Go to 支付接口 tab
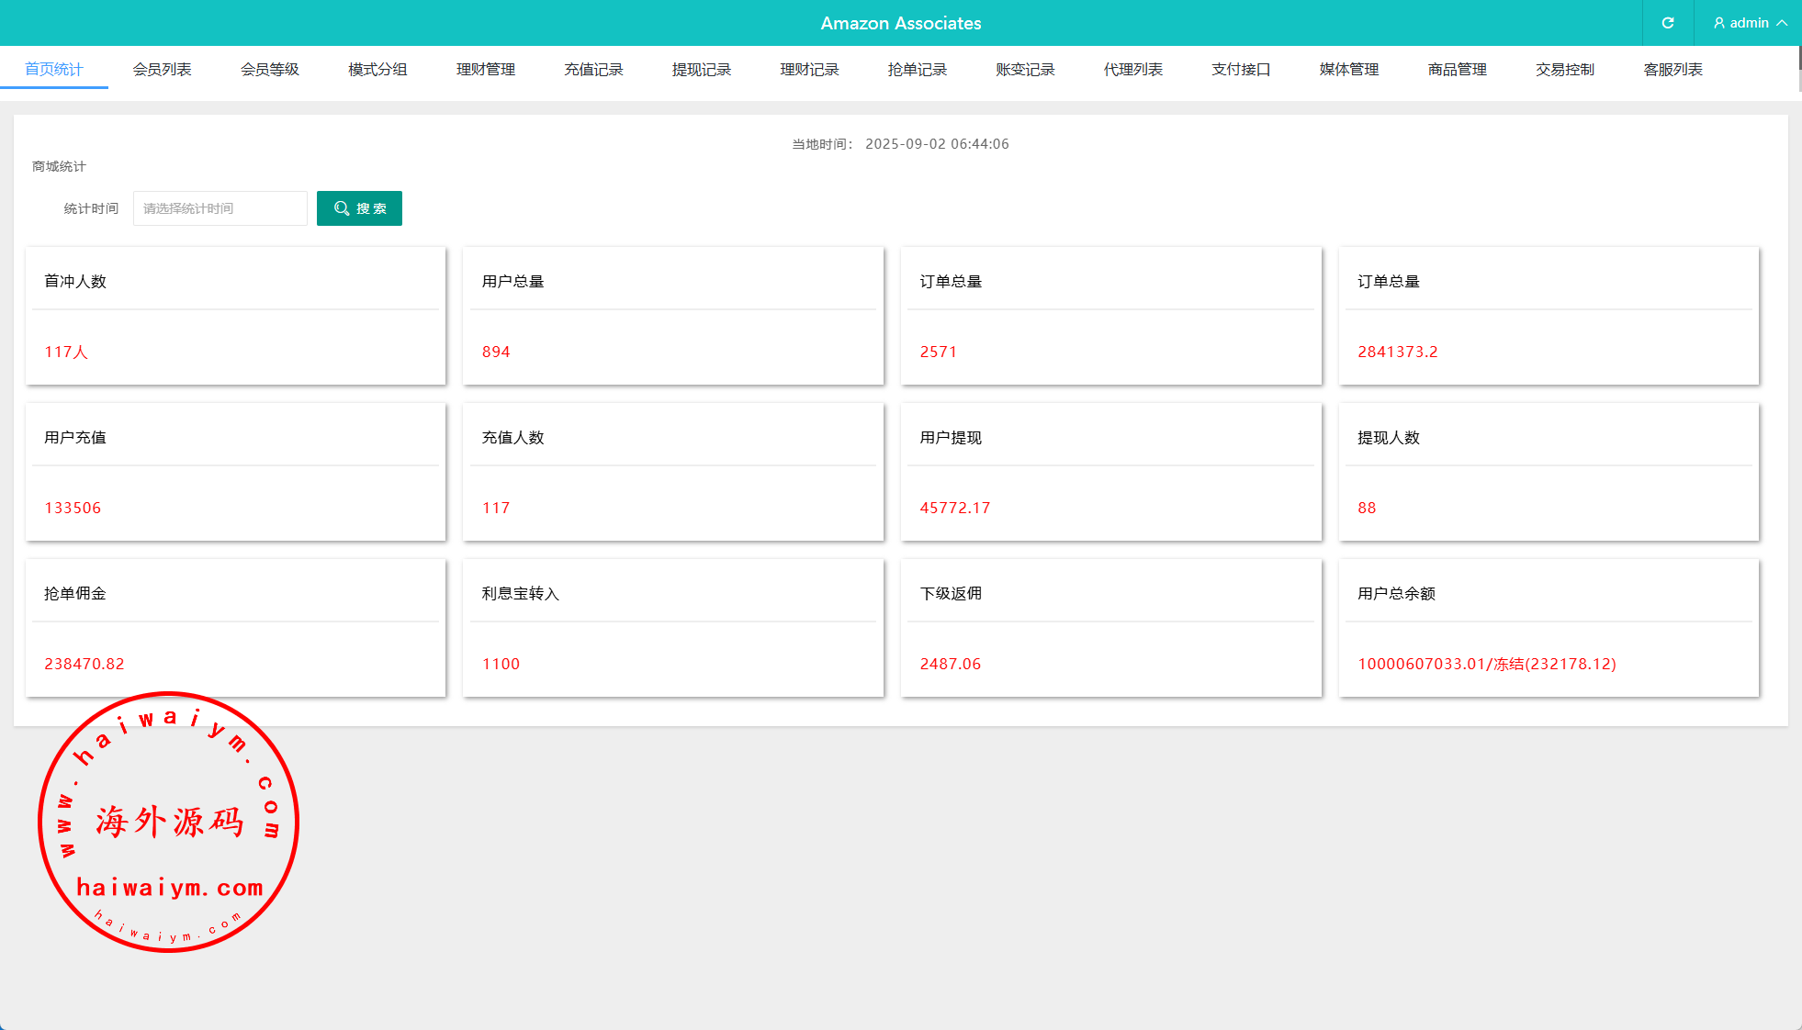Viewport: 1802px width, 1030px height. (x=1241, y=70)
